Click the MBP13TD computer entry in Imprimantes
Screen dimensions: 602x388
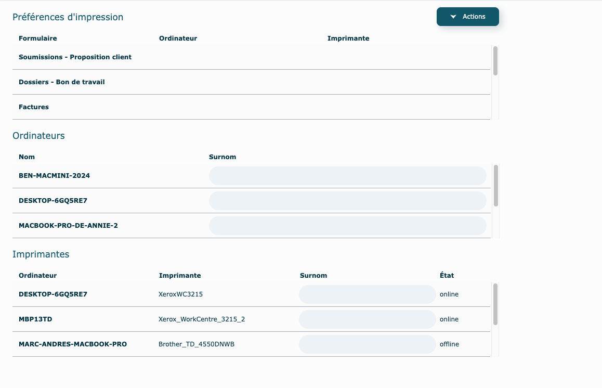coord(35,319)
